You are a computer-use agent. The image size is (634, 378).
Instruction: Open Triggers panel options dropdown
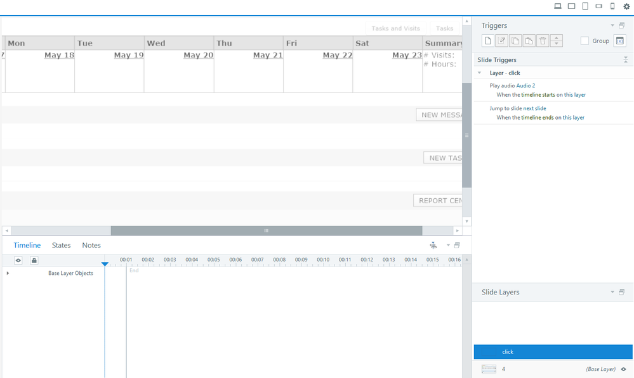pyautogui.click(x=612, y=25)
